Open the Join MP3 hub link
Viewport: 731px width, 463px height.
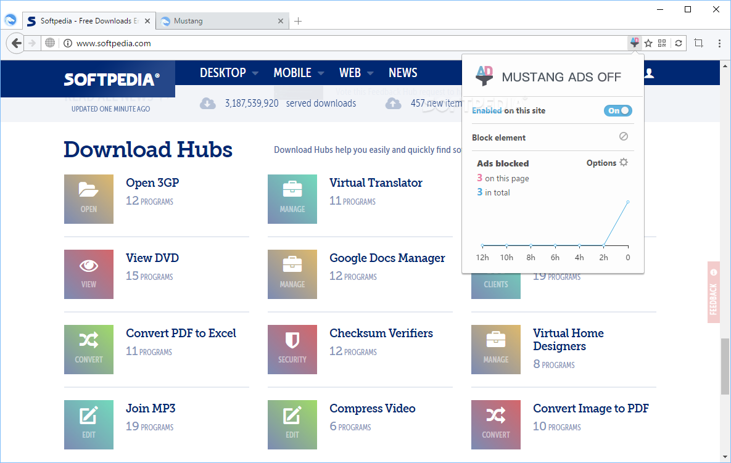click(x=151, y=408)
